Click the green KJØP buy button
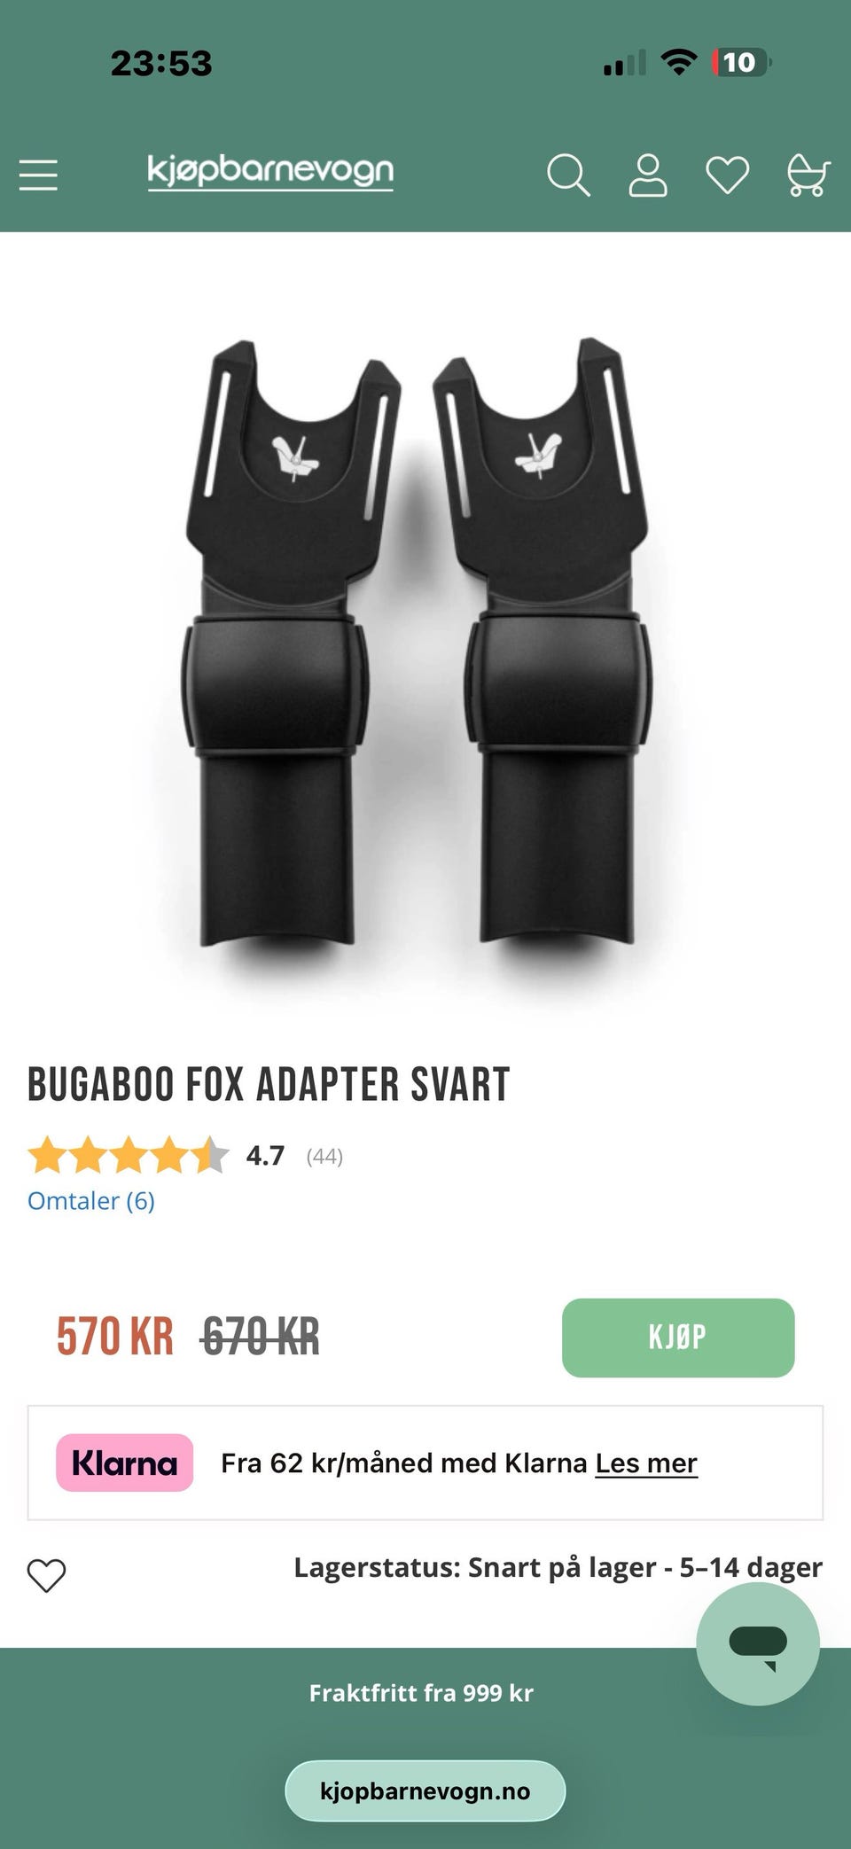Image resolution: width=851 pixels, height=1849 pixels. pyautogui.click(x=678, y=1338)
